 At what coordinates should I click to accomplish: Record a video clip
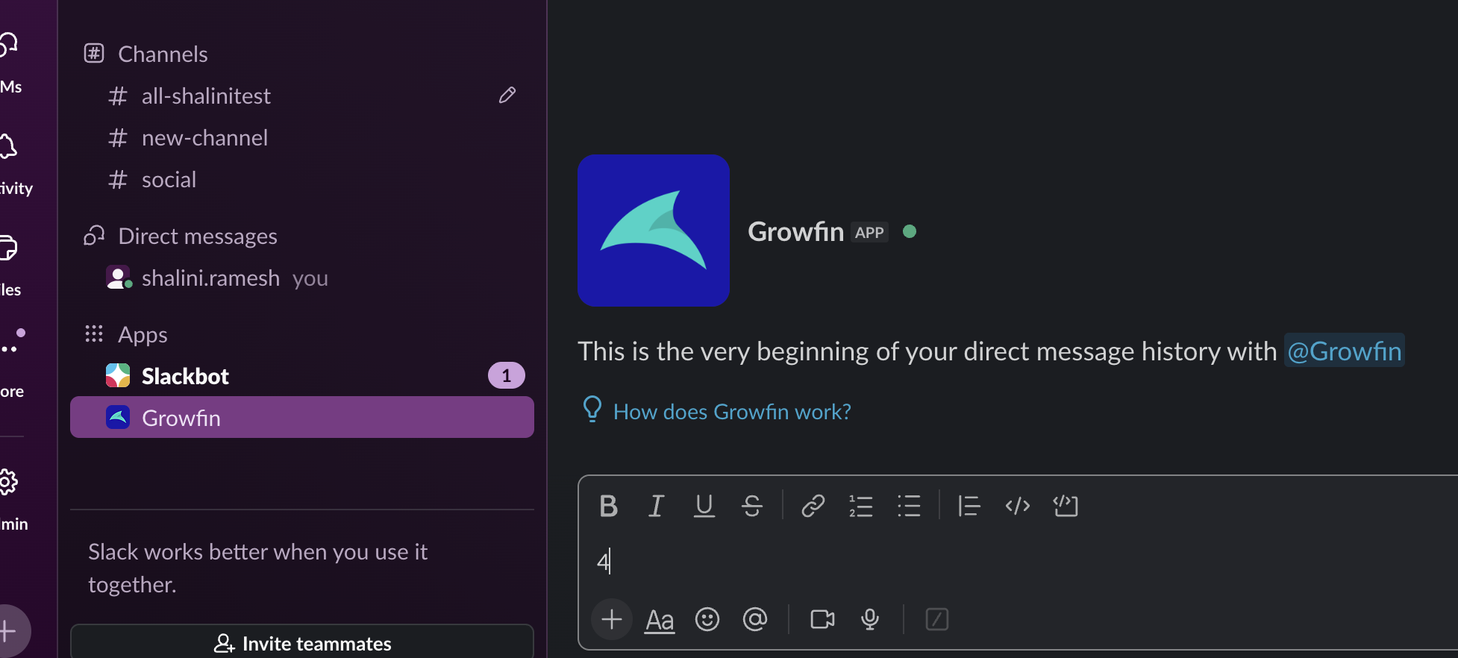point(822,619)
